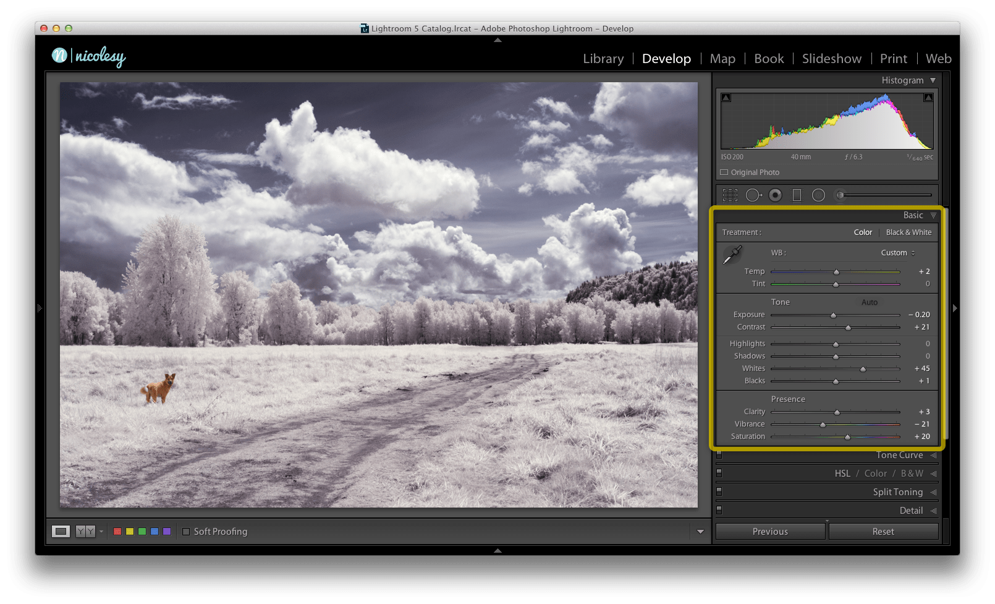The width and height of the screenshot is (995, 604).
Task: Apply the red color label swatch
Action: [117, 532]
